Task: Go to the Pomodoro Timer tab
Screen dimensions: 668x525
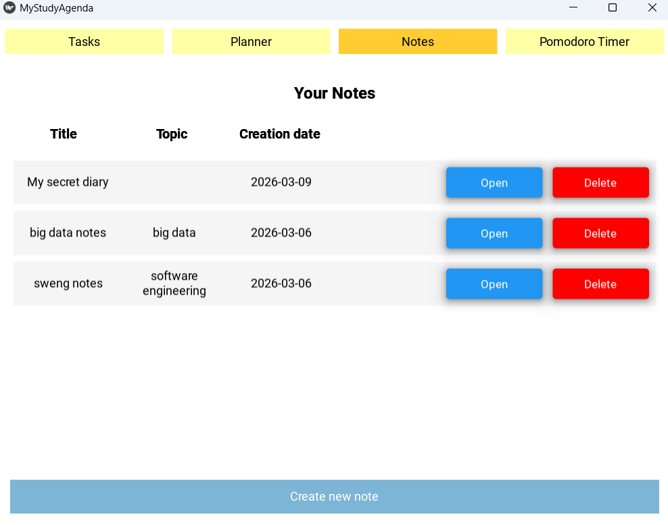Action: [584, 41]
